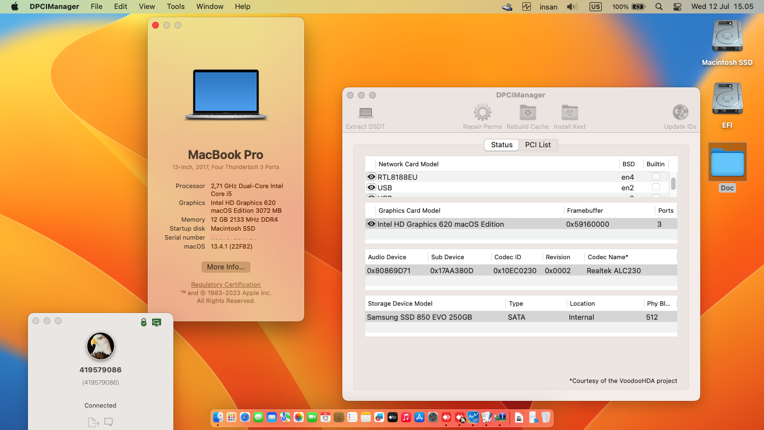Click the chat bubble icon in the AnyDesk window

109,422
